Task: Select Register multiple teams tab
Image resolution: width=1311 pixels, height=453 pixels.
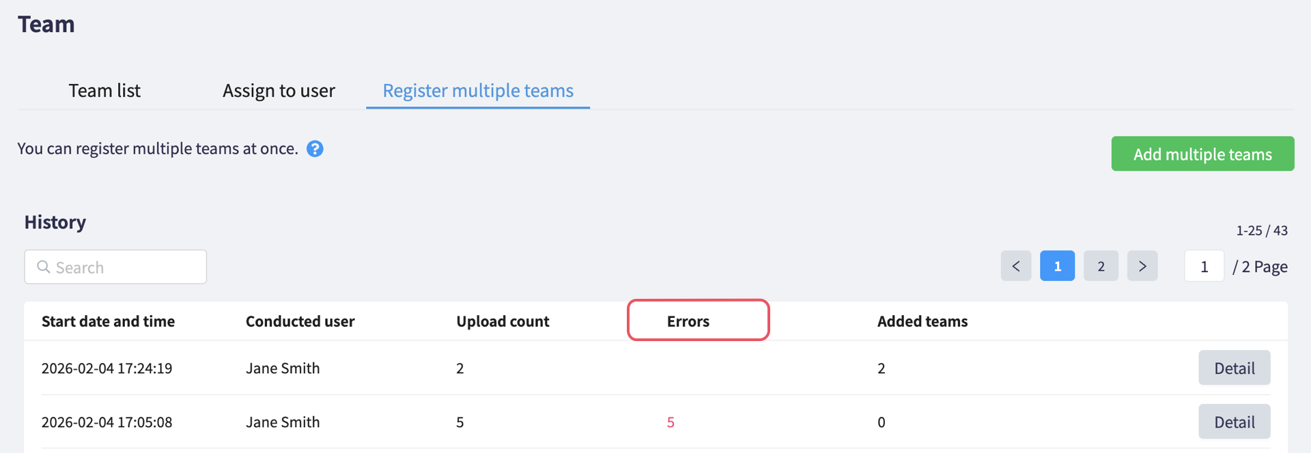Action: pyautogui.click(x=478, y=91)
